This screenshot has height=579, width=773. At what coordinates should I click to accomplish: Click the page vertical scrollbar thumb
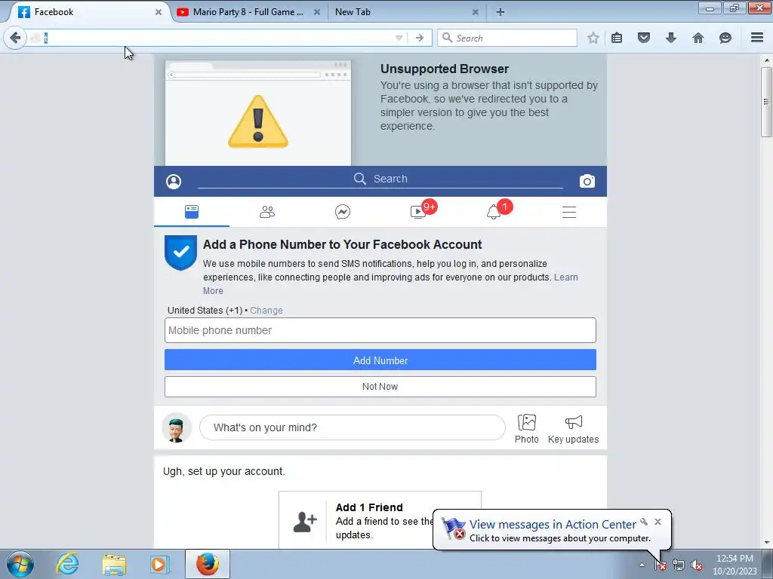(x=766, y=102)
